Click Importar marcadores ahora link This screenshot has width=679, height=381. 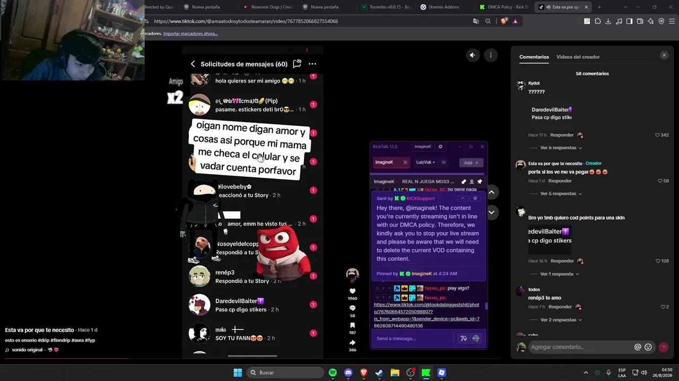pyautogui.click(x=190, y=33)
